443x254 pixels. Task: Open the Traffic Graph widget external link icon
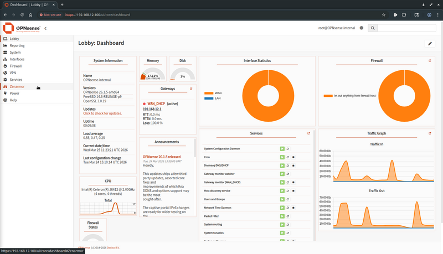point(430,133)
